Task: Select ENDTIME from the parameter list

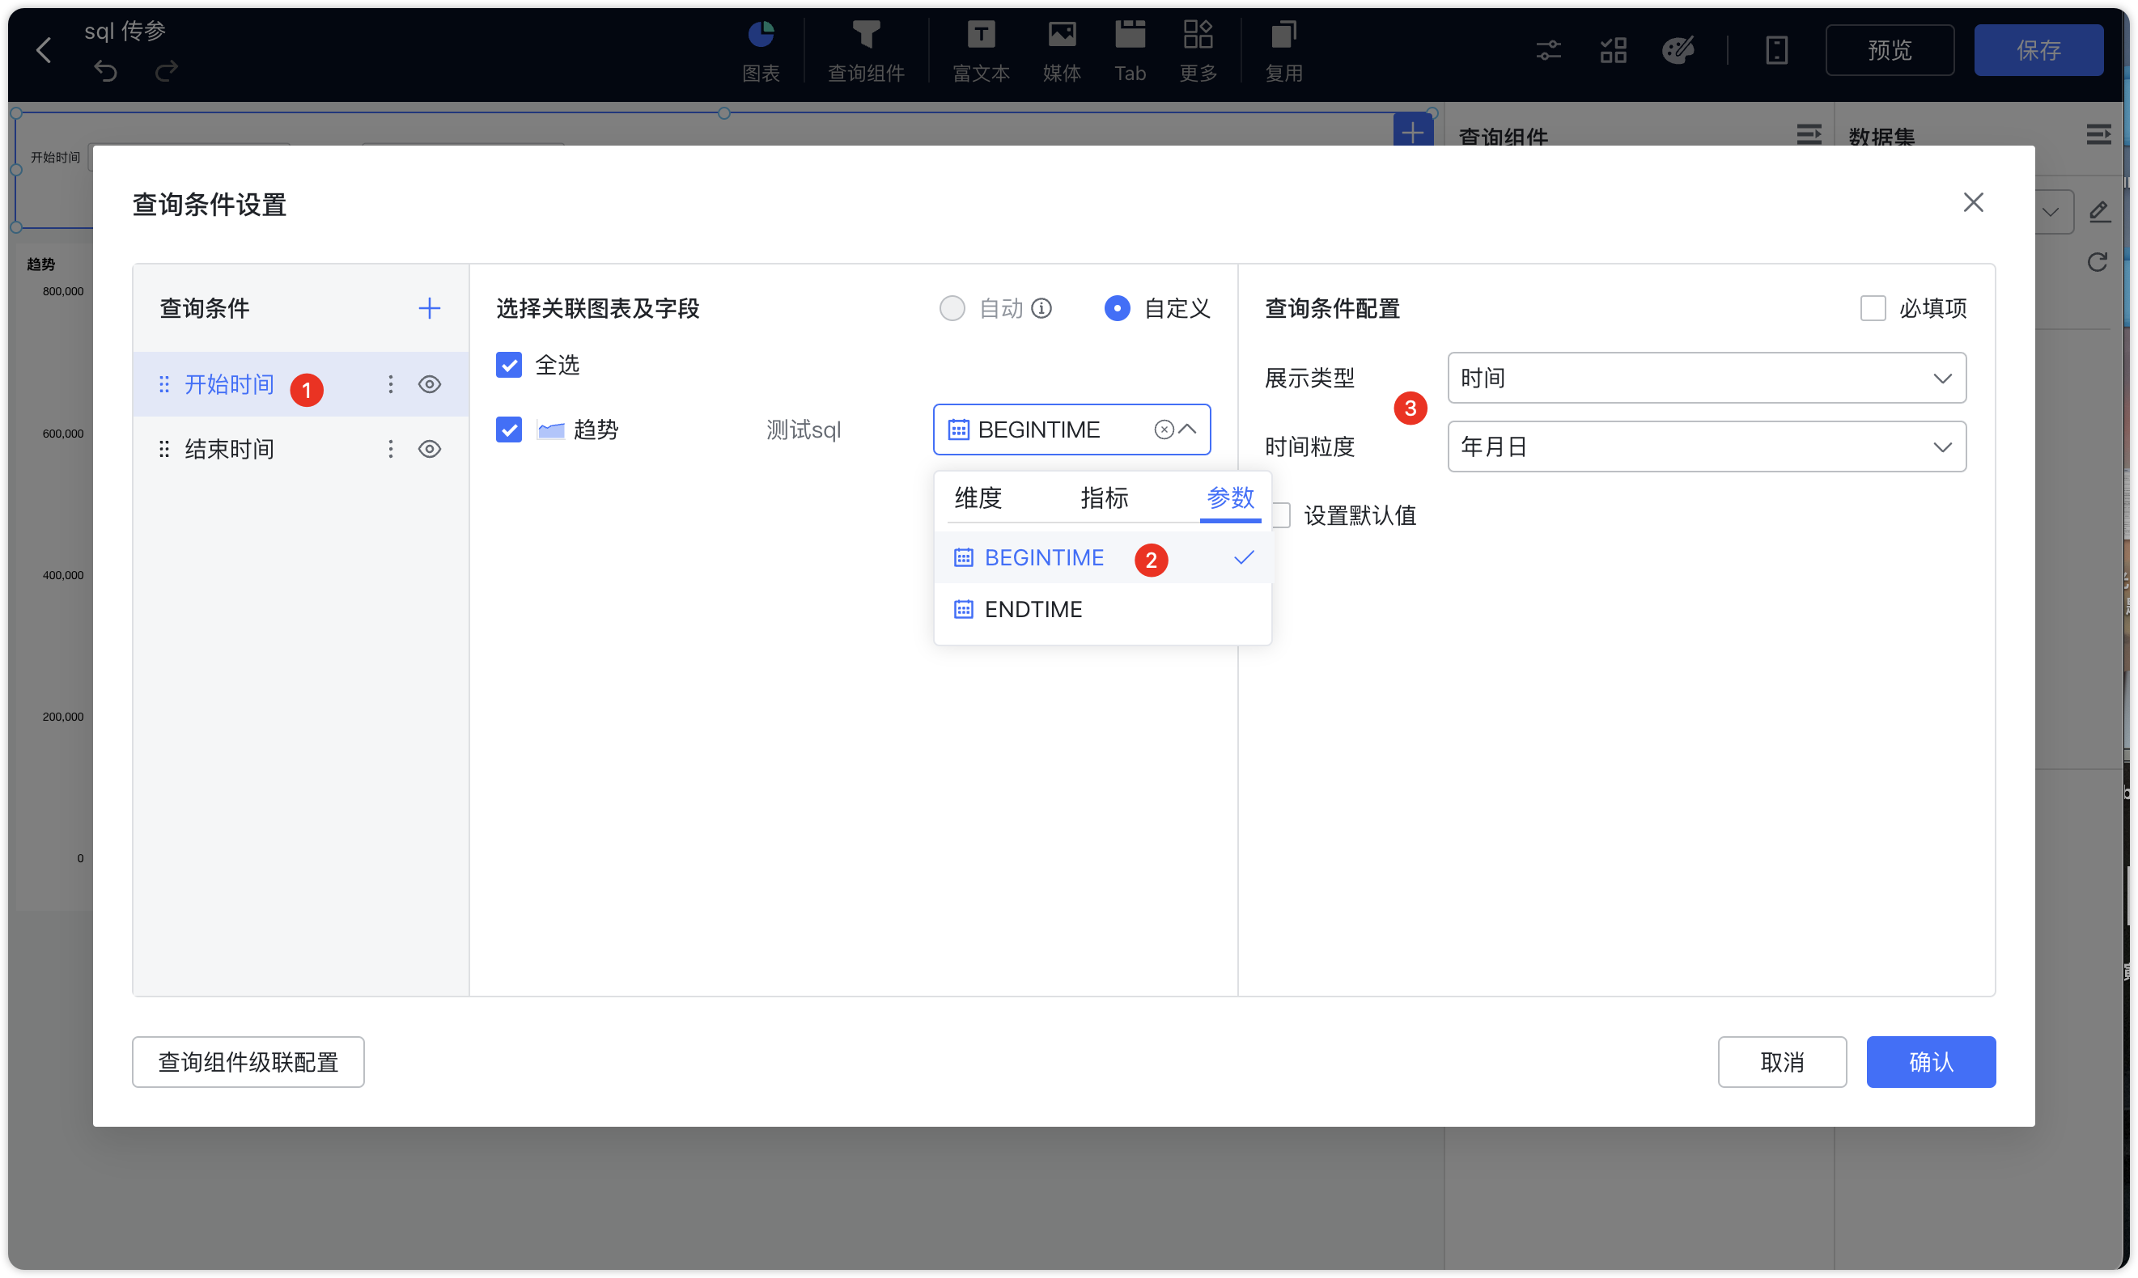Action: point(1033,609)
